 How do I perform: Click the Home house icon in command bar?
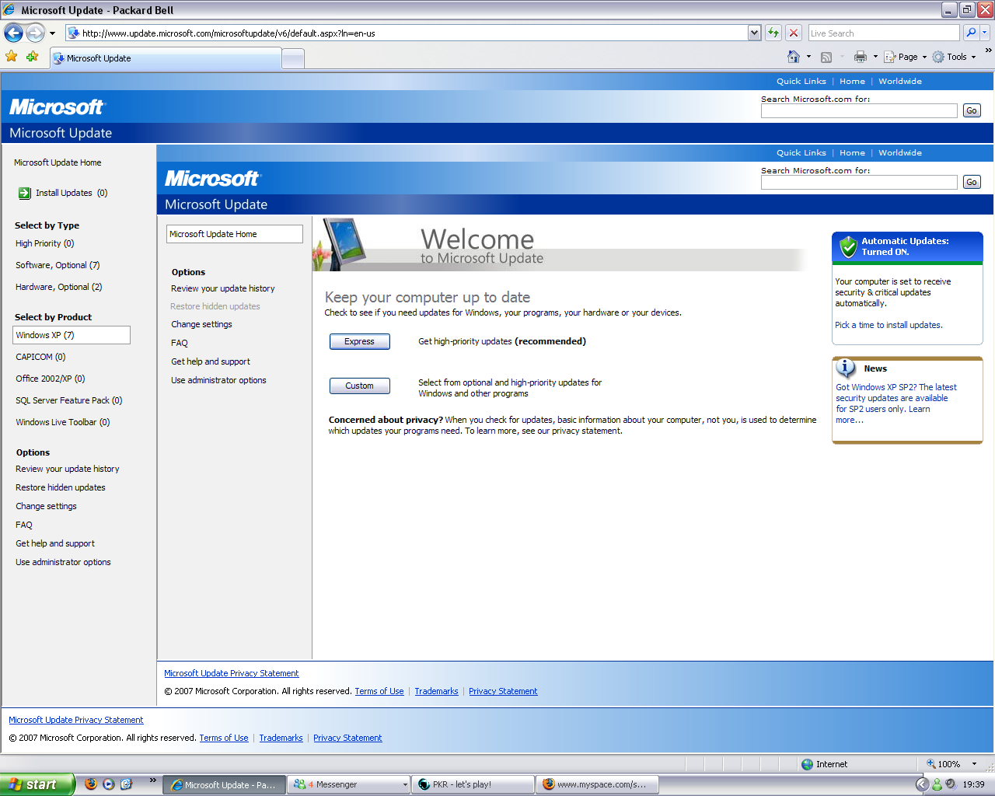tap(794, 57)
